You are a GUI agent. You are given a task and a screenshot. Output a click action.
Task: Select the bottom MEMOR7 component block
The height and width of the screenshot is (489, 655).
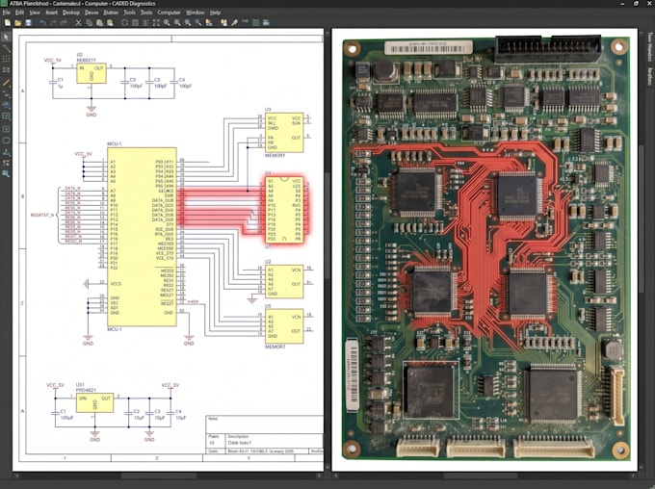pos(284,326)
